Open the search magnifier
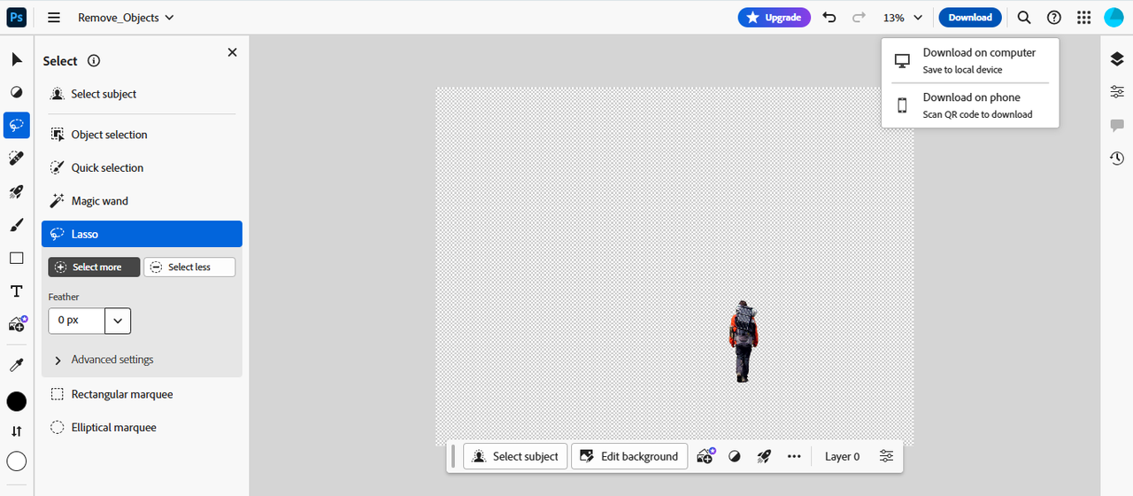The image size is (1133, 496). click(x=1024, y=18)
